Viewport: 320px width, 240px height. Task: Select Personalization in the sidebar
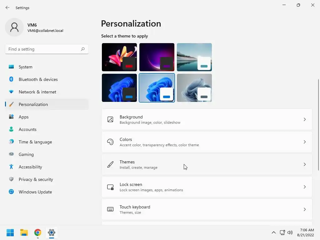[x=47, y=104]
